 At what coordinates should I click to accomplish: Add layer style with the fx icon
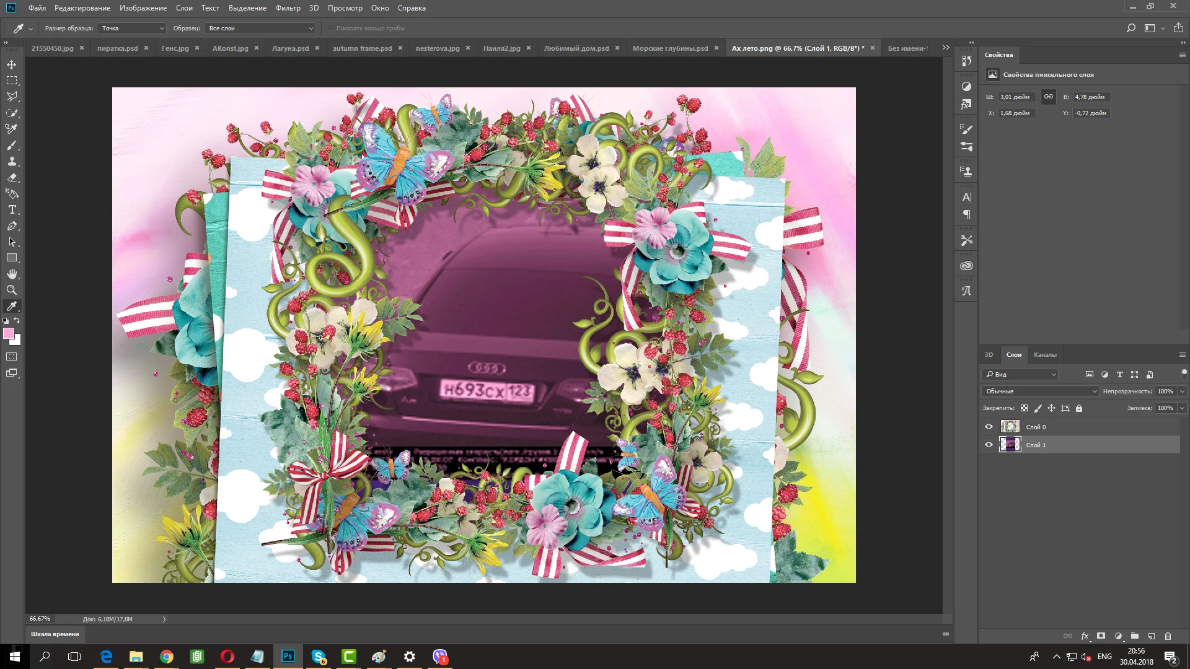(1085, 636)
